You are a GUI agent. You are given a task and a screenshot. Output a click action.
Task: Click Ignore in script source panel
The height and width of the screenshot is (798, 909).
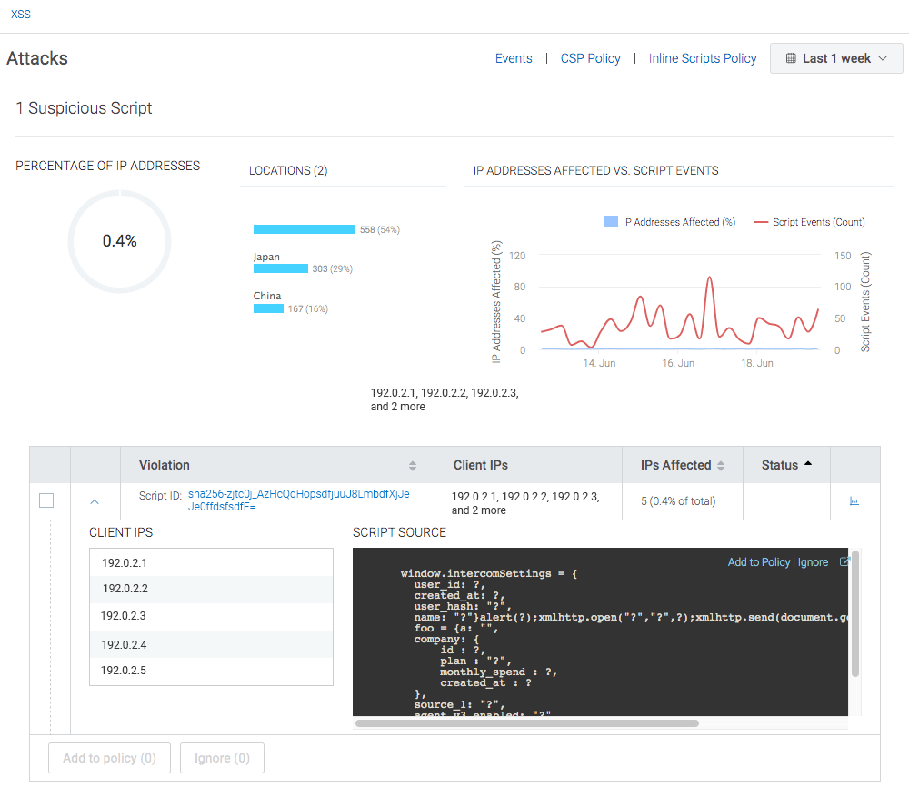pos(813,561)
